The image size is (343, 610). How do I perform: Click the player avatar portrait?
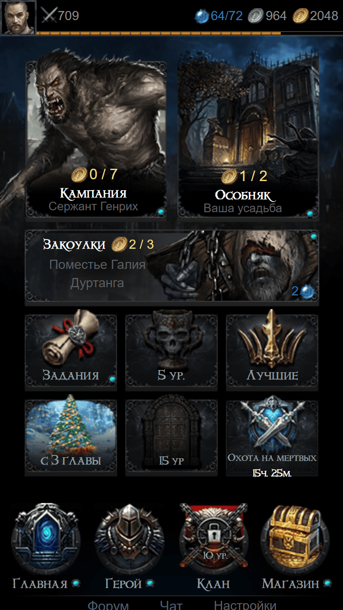[18, 17]
